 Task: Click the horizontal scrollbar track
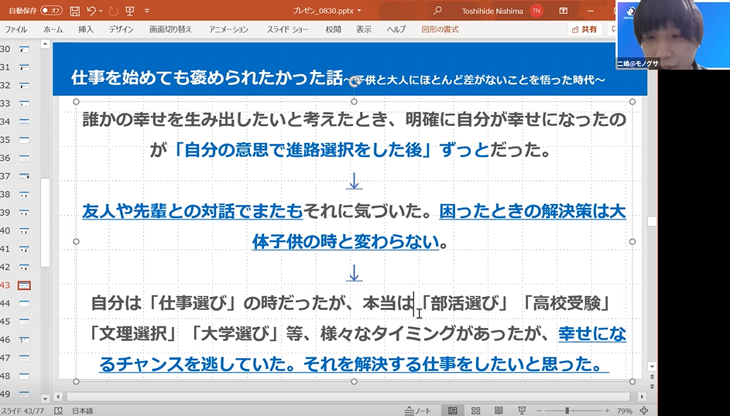point(348,397)
